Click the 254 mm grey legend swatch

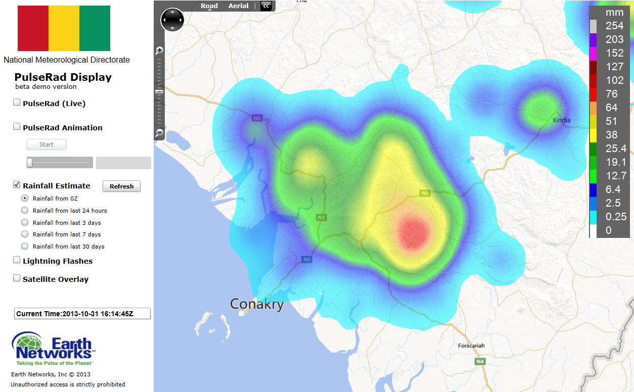594,26
